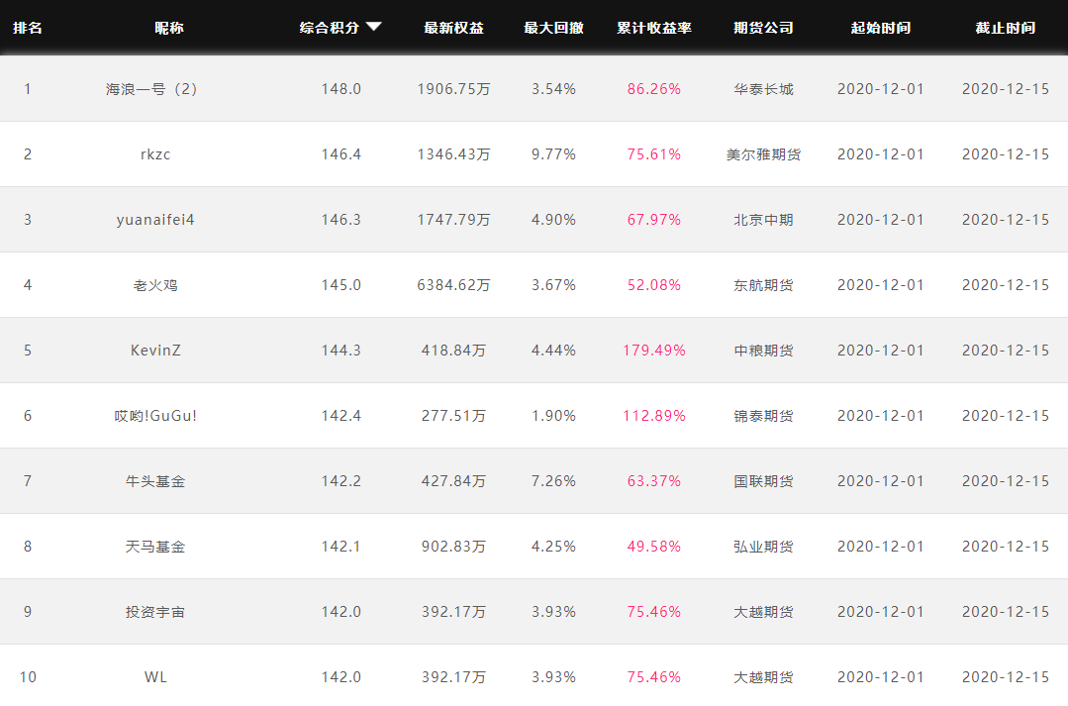
Task: Click the 期货公司 column header
Action: pos(763,28)
